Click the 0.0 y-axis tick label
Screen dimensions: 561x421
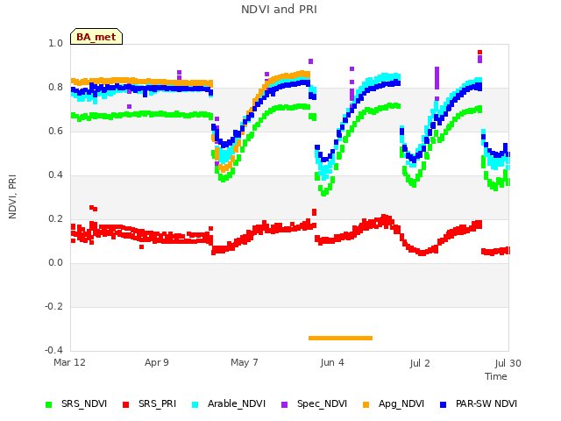[55, 263]
